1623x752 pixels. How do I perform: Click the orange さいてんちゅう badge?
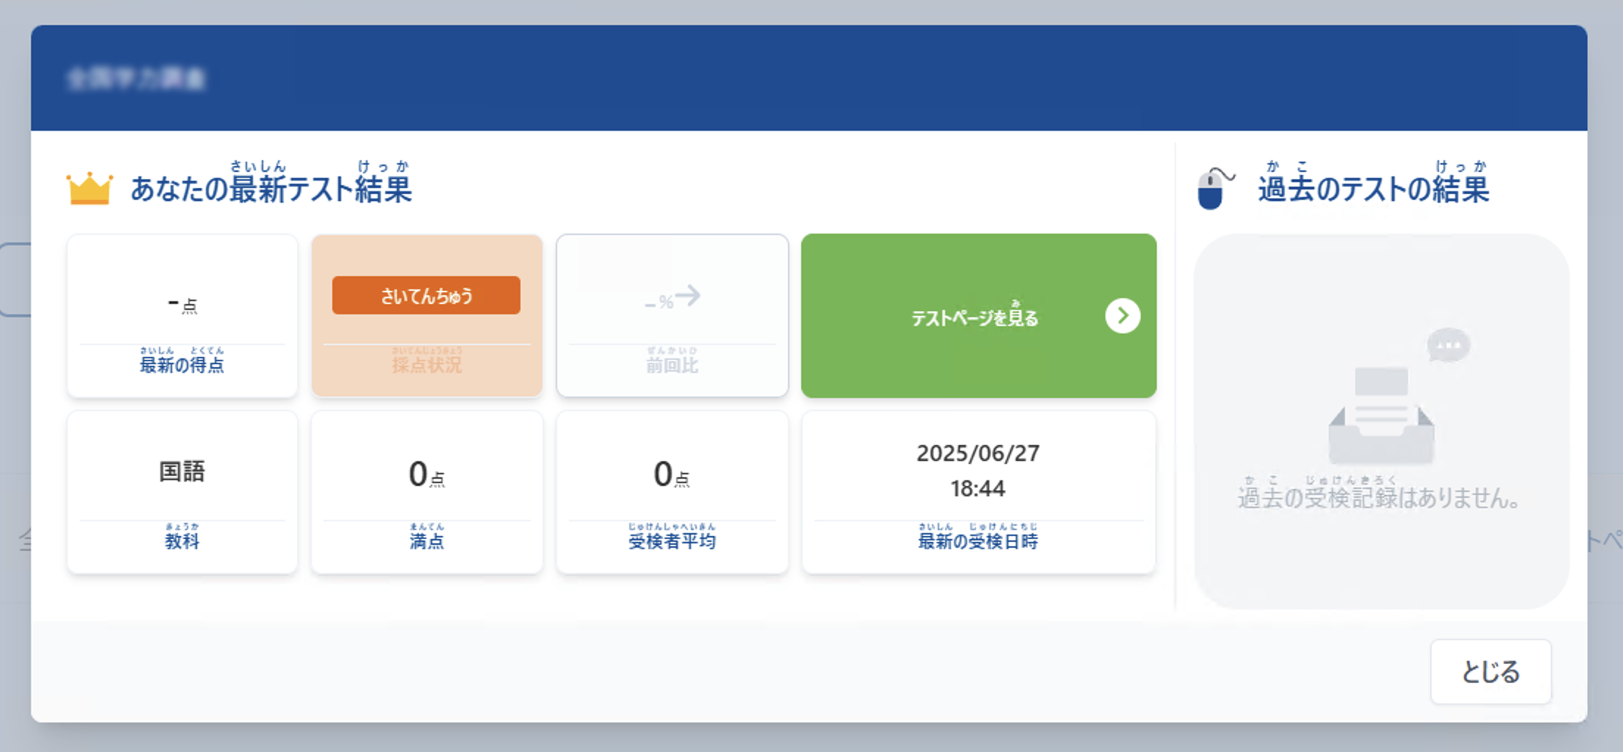(x=426, y=295)
